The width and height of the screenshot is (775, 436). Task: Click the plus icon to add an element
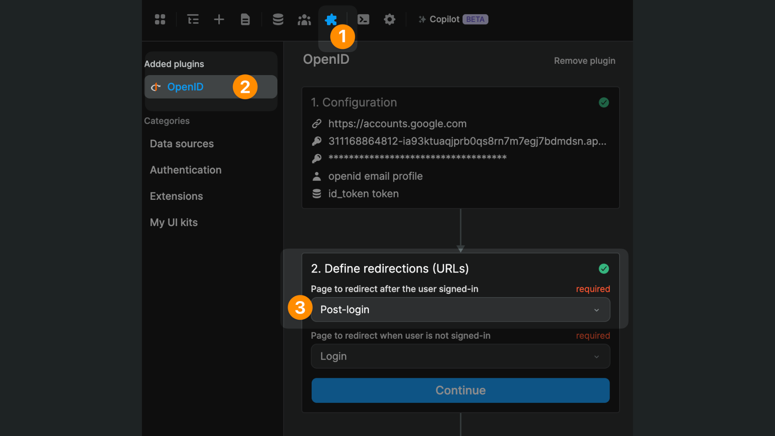click(x=219, y=19)
